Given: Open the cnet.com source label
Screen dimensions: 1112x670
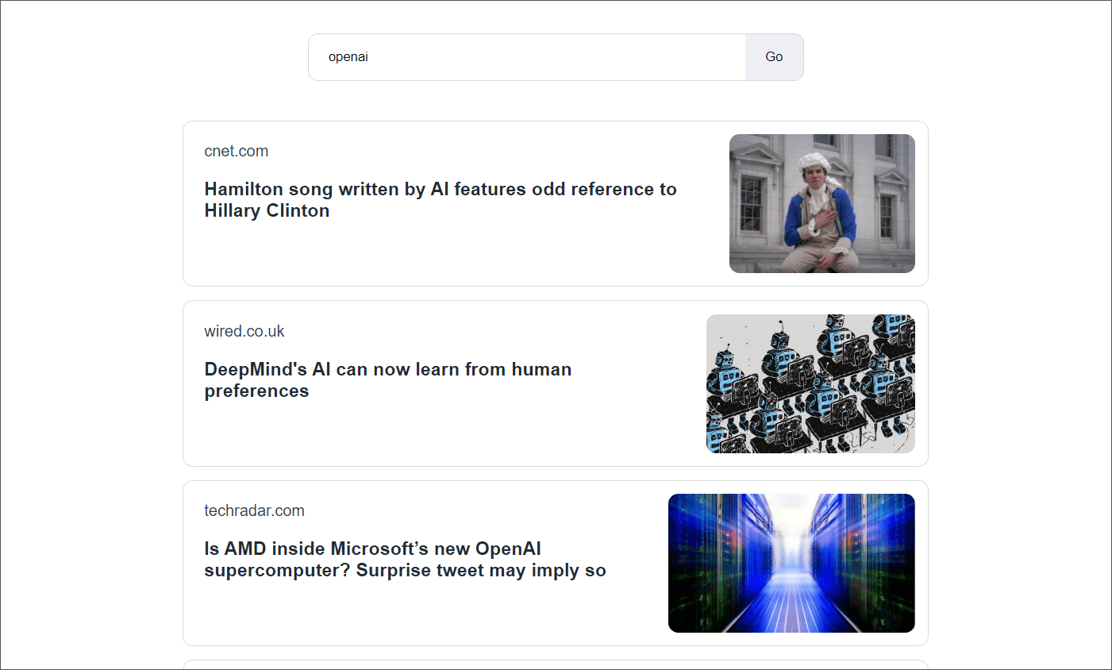Looking at the screenshot, I should pos(237,151).
